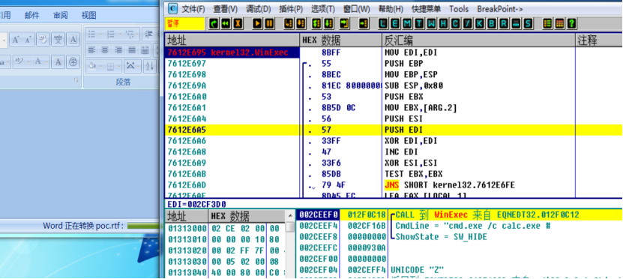Screen dimensions: 623x279
Task: Open Threads window with T icon
Action: (x=419, y=24)
